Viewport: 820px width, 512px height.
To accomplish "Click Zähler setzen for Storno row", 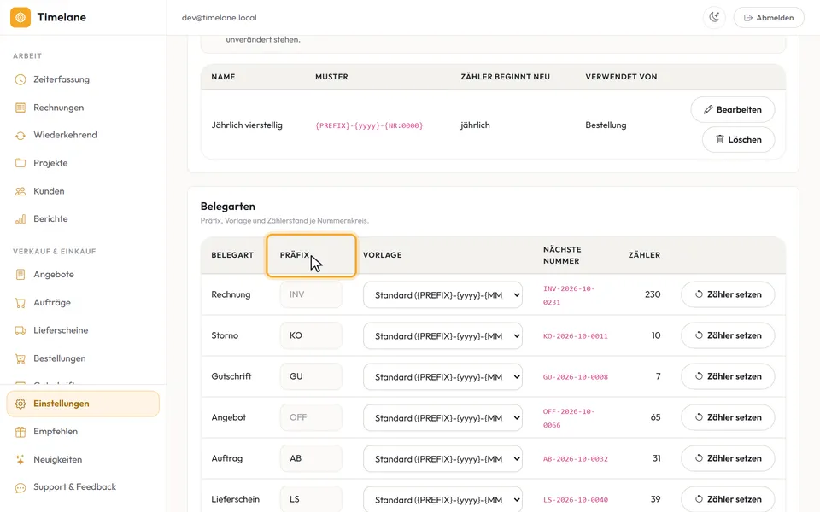I will click(728, 335).
